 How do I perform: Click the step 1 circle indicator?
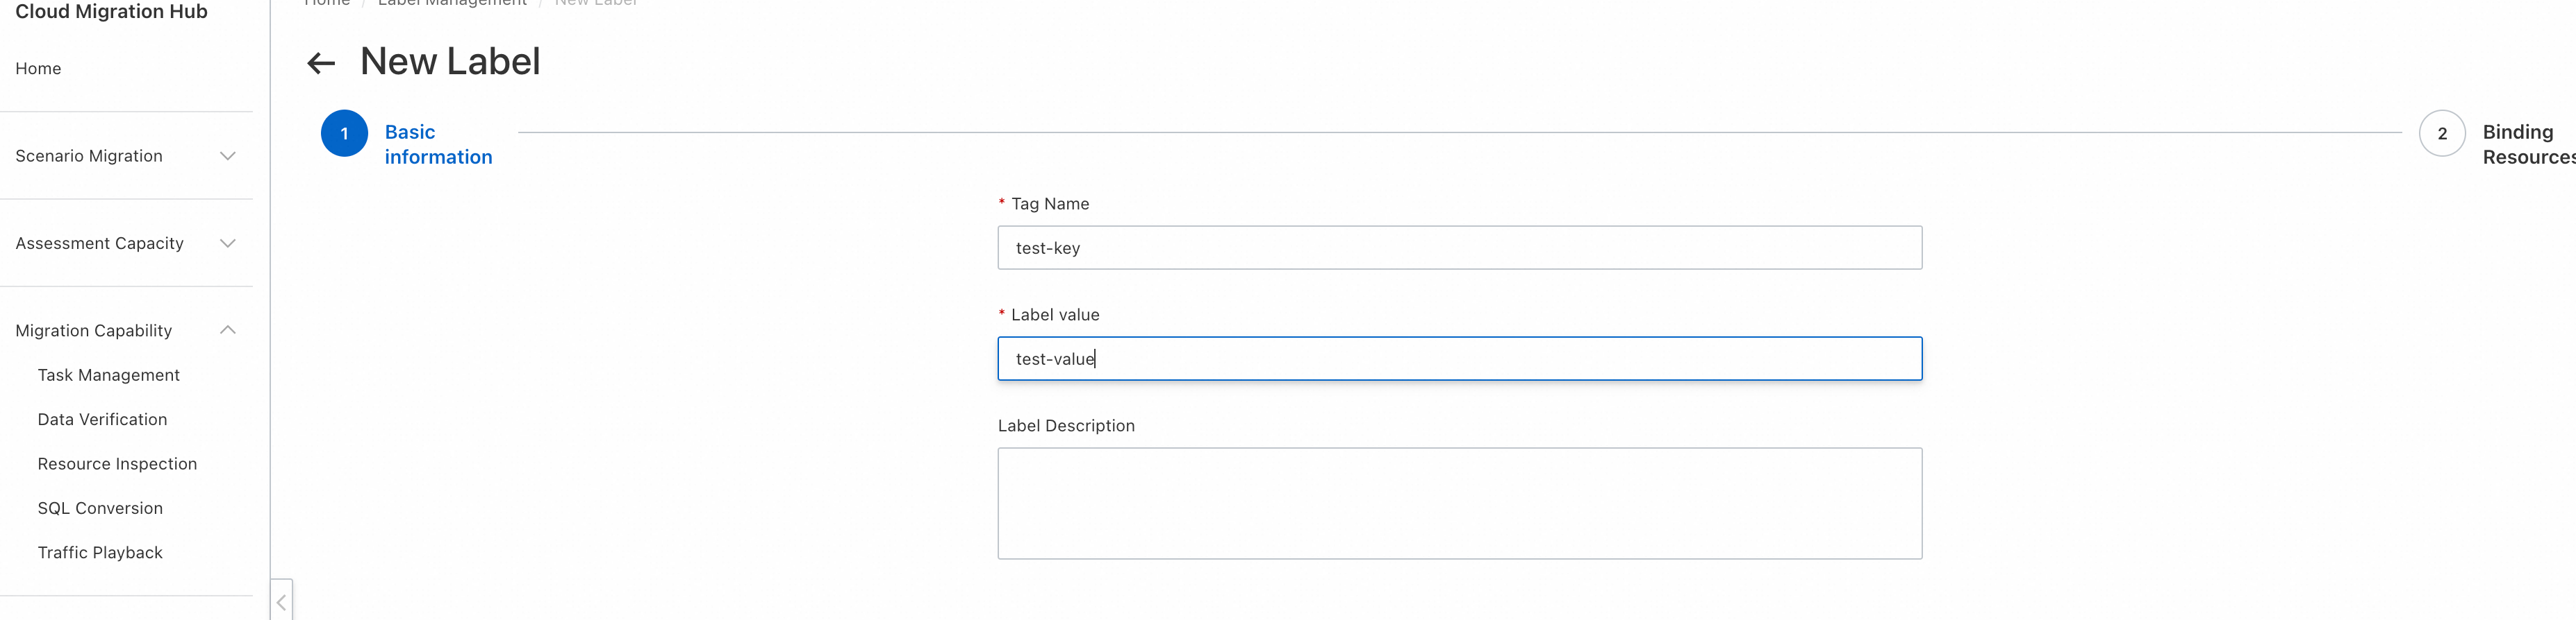point(344,134)
